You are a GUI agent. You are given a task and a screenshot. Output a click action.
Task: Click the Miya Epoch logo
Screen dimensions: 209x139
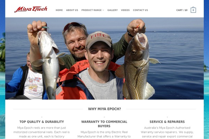tap(31, 9)
